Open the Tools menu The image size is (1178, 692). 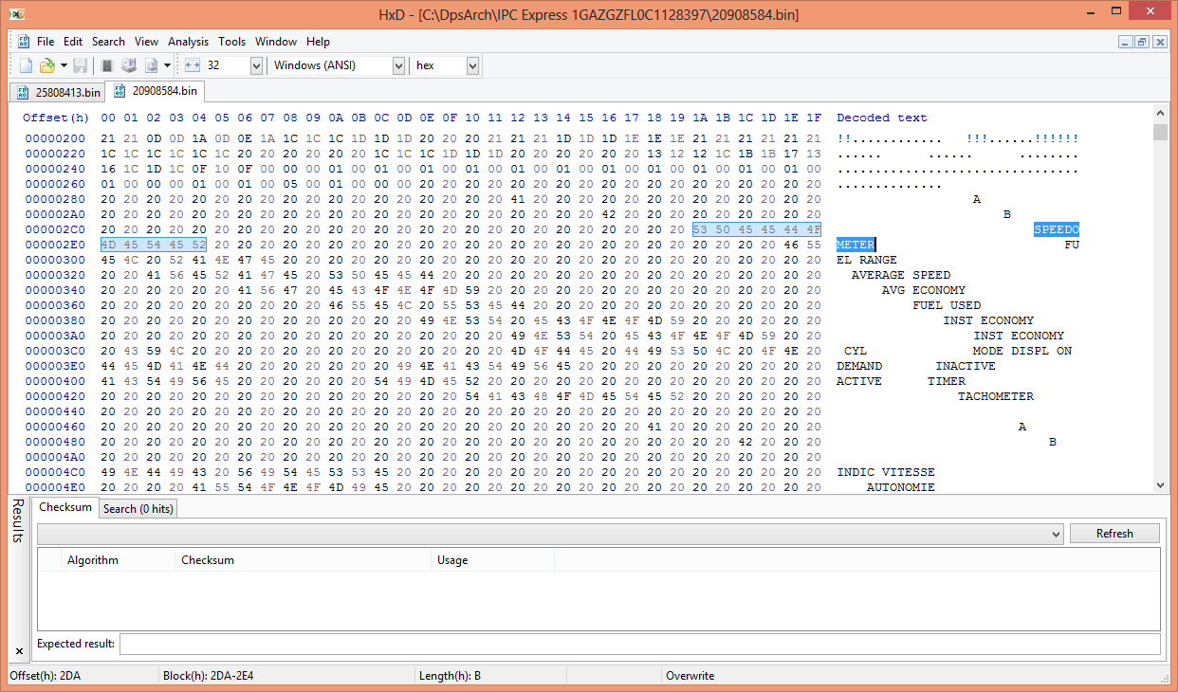pos(231,42)
